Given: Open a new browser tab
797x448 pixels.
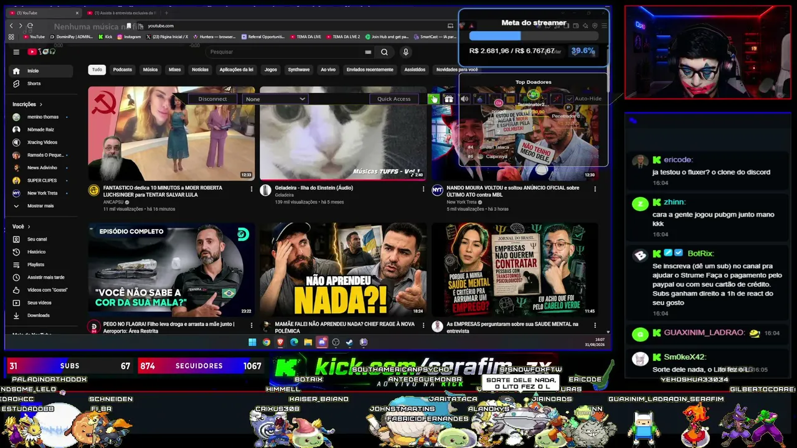Looking at the screenshot, I should [166, 12].
